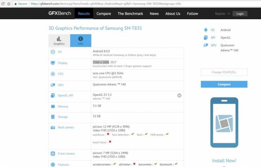Viewport: 261px width, 167px height.
Task: Open The Benchmark navigation item
Action: click(130, 14)
